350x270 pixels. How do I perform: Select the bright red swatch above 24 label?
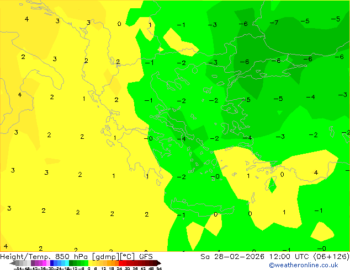(x=120, y=263)
